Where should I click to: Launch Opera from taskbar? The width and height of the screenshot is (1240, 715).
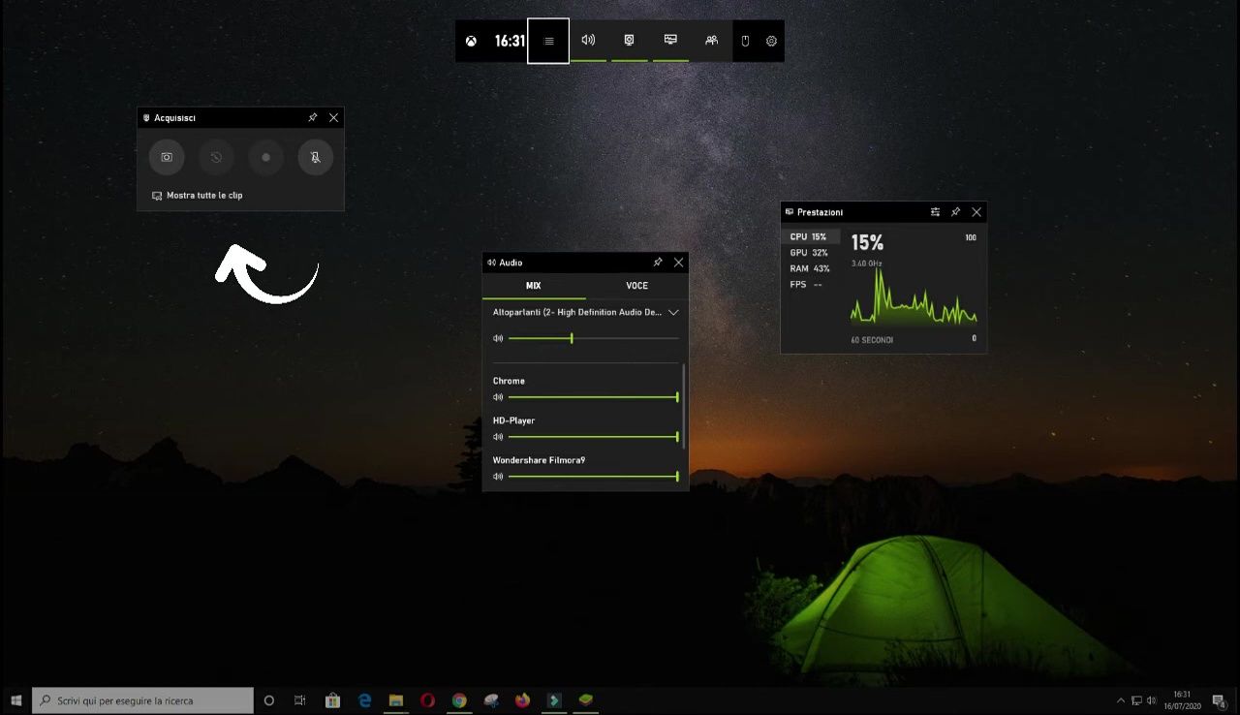[x=427, y=700]
